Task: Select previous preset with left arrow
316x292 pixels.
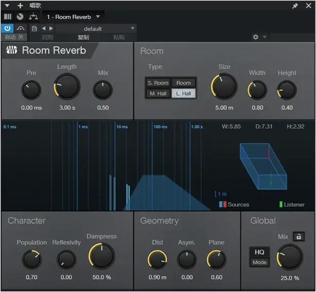Action: click(x=44, y=28)
